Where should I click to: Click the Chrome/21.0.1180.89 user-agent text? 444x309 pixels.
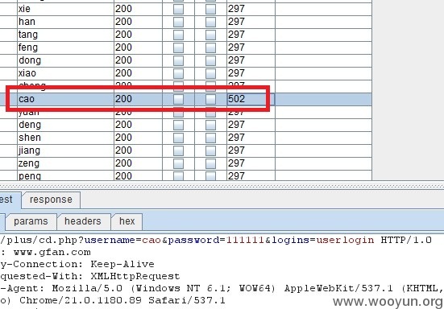81,300
